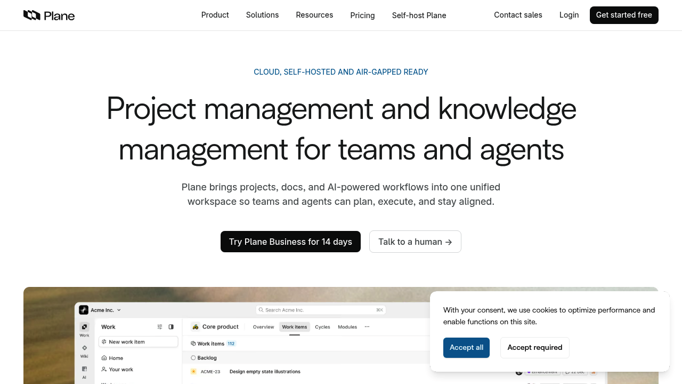Click Try Plane Business for 14 days
Image resolution: width=682 pixels, height=384 pixels.
(x=290, y=242)
